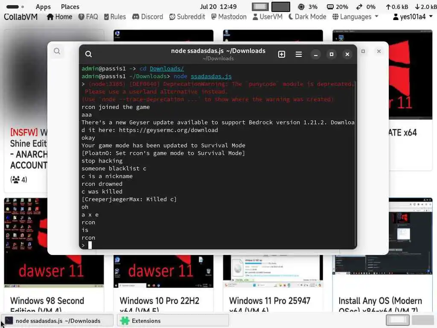The image size is (437, 328).
Task: Click the ssadasdas.js filename in terminal
Action: tap(211, 76)
